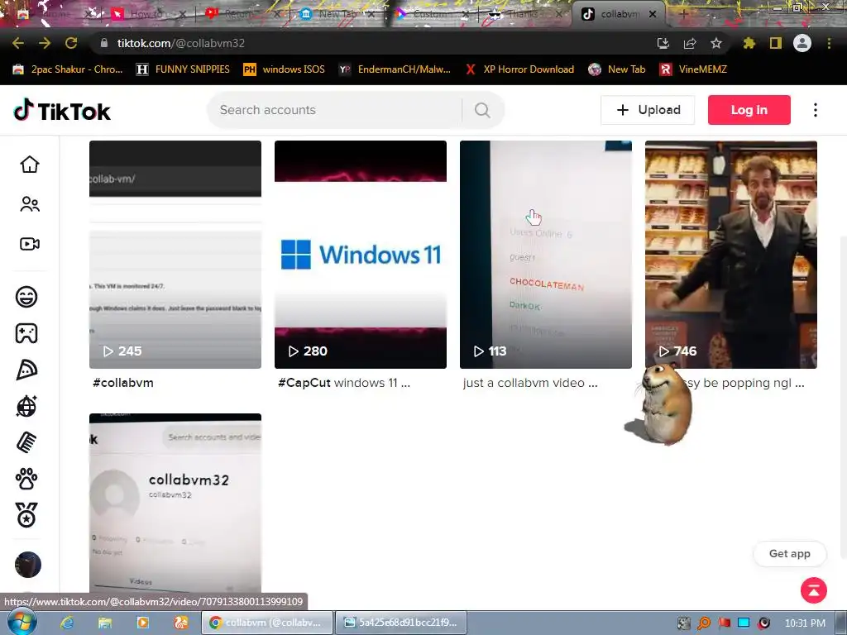Open the LIVE camera icon in sidebar
Screen dimensions: 847x635
click(30, 244)
